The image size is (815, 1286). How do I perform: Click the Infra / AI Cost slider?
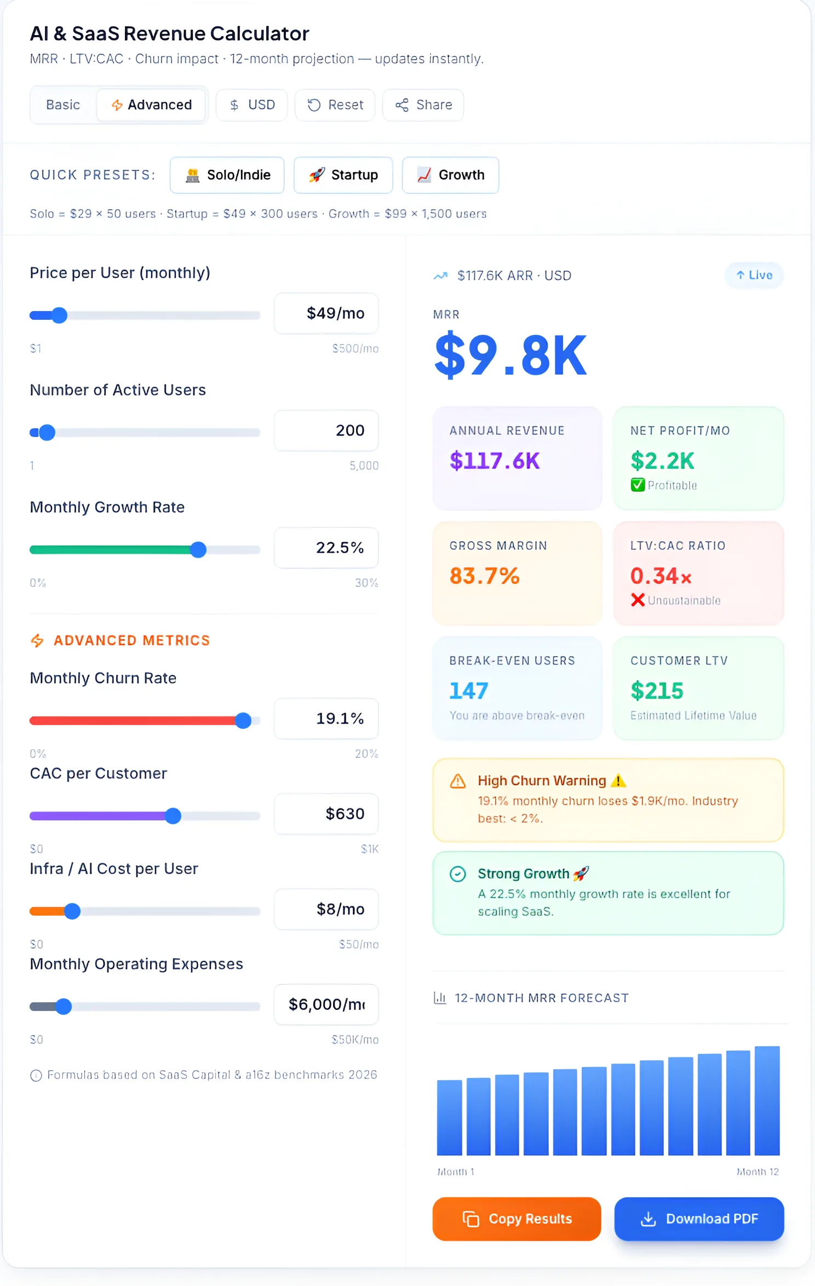(145, 911)
